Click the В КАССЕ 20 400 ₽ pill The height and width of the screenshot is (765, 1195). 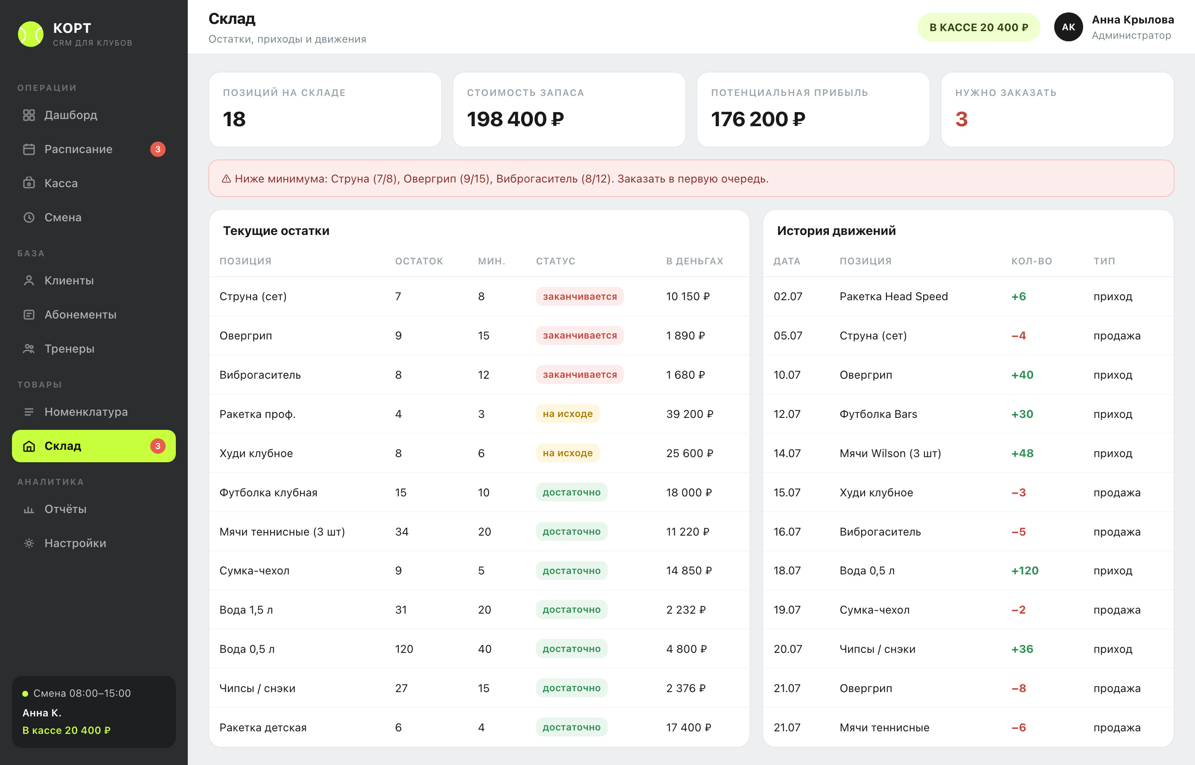pyautogui.click(x=978, y=27)
